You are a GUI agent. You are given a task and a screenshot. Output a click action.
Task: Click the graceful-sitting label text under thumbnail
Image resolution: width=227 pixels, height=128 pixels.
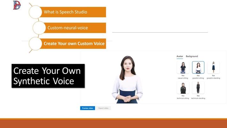click(x=198, y=78)
